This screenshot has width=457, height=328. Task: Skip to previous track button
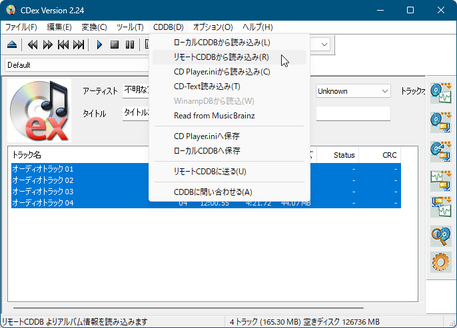(63, 45)
